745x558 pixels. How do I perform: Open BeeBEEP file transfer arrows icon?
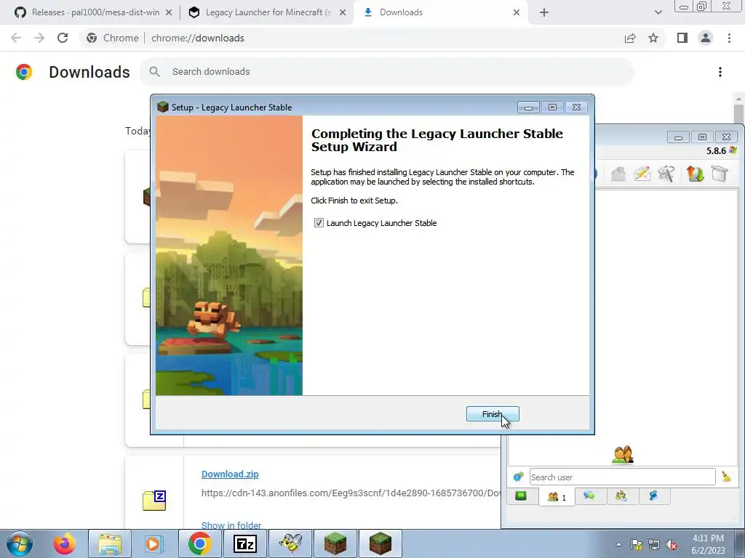695,174
